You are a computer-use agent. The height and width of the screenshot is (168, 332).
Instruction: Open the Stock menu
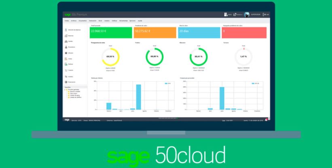pyautogui.click(x=100, y=21)
